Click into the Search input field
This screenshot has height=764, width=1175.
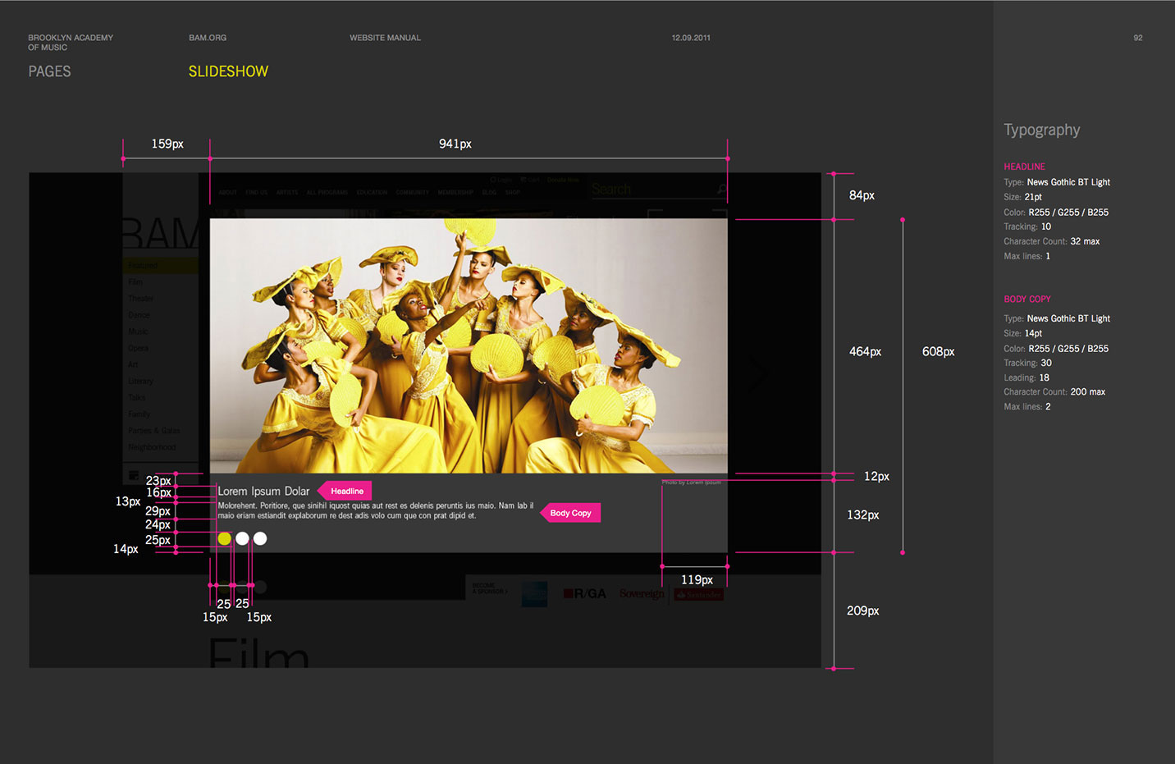648,190
